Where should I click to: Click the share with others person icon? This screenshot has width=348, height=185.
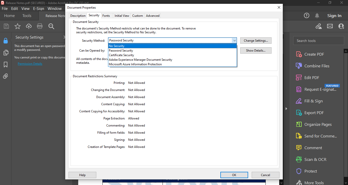pos(341,26)
